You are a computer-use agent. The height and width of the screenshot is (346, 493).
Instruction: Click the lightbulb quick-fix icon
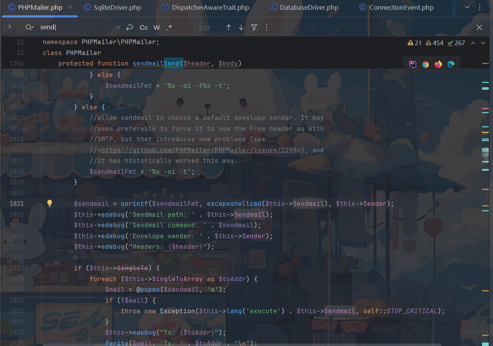50,203
